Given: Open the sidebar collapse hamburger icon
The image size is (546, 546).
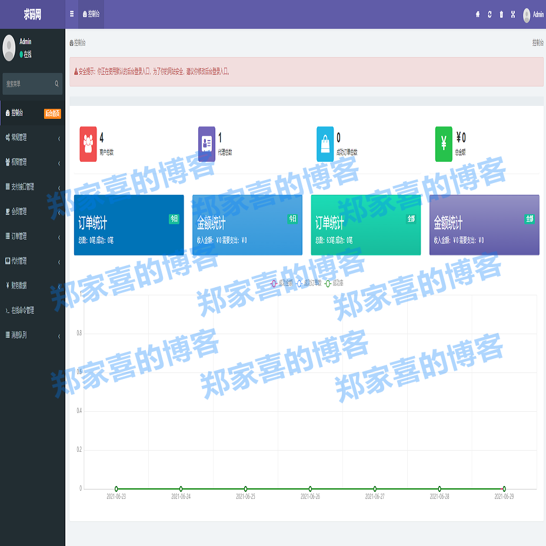Looking at the screenshot, I should (71, 15).
